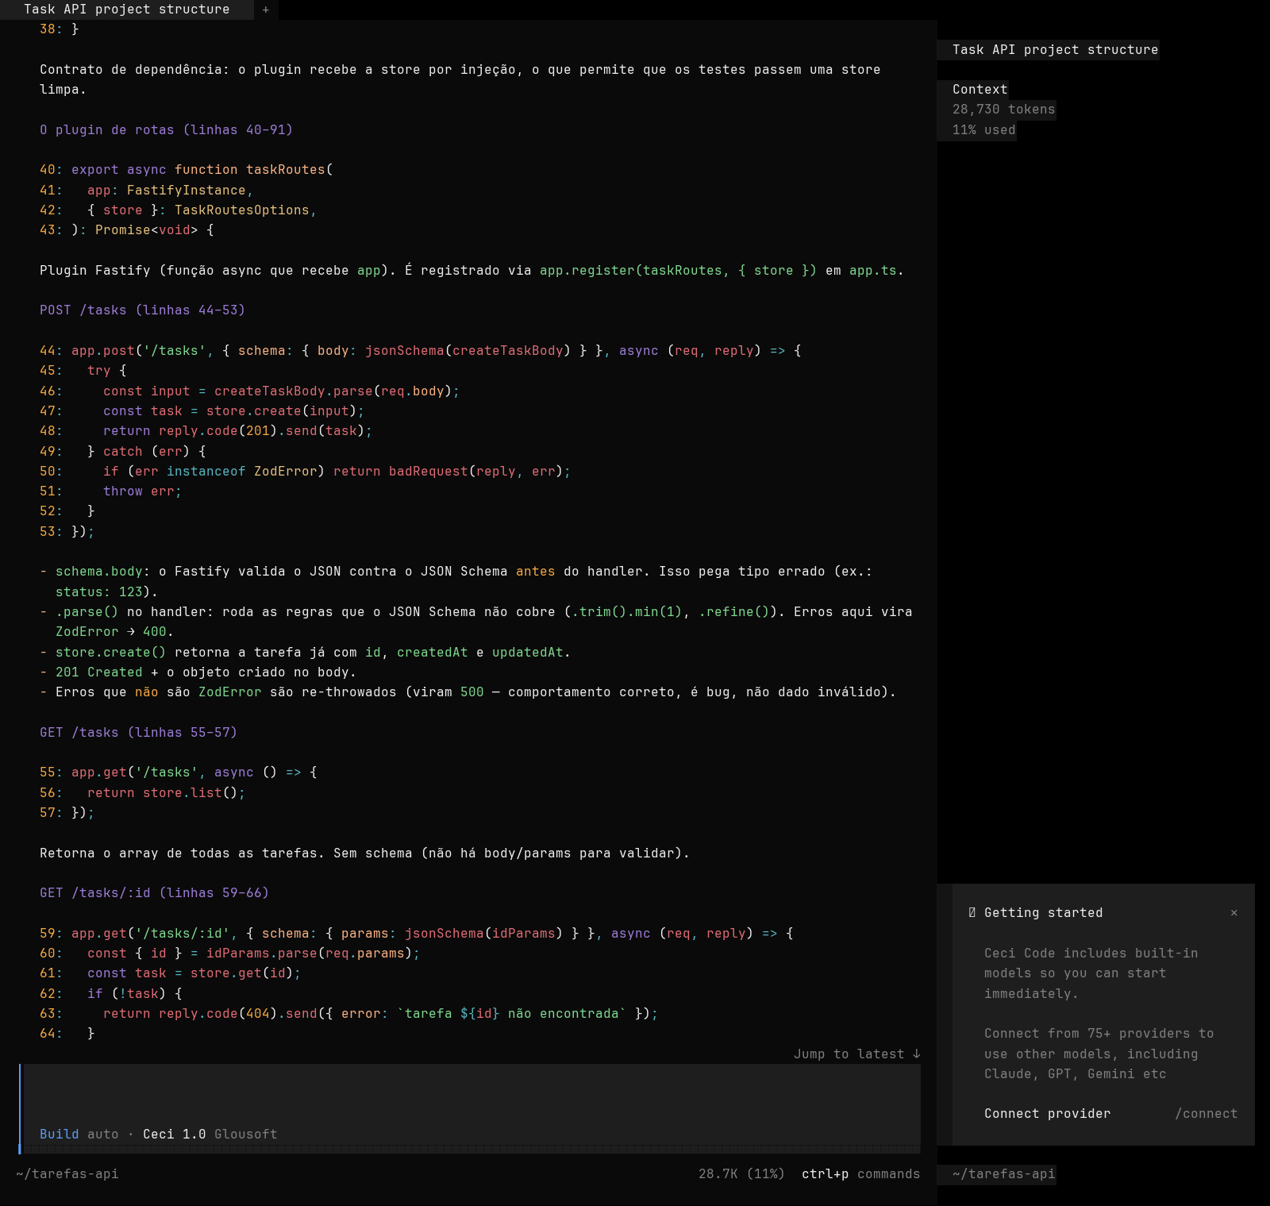This screenshot has width=1270, height=1206.
Task: Click code line 48 return reply.code(201)
Action: (x=206, y=431)
